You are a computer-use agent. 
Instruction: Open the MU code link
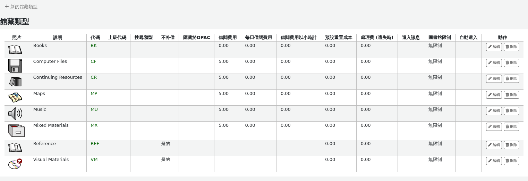(x=94, y=109)
